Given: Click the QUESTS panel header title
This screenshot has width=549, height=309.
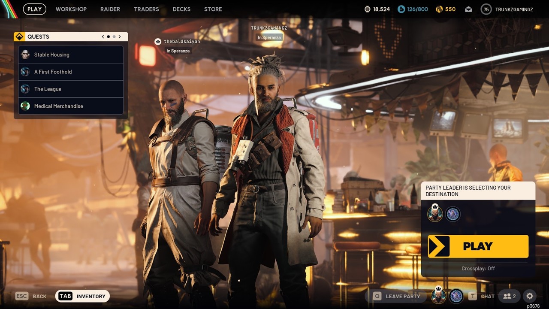Looking at the screenshot, I should (x=38, y=36).
